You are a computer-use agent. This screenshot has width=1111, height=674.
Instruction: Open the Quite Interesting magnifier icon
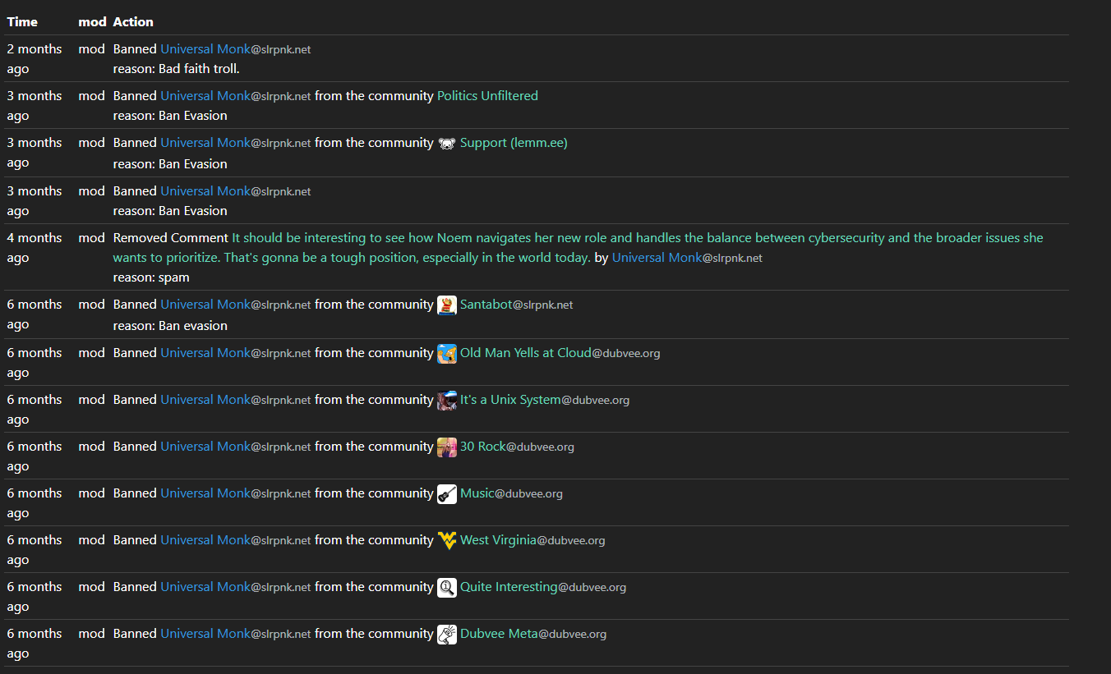tap(447, 587)
